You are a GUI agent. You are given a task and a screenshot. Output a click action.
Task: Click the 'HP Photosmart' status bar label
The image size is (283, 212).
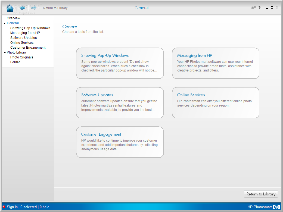(x=260, y=207)
